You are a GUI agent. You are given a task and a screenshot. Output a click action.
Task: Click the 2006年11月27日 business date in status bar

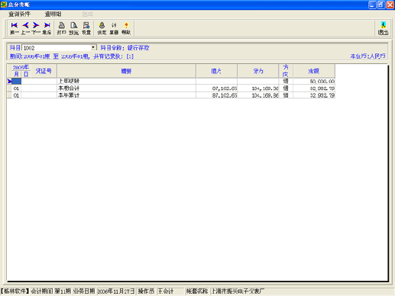(x=116, y=291)
